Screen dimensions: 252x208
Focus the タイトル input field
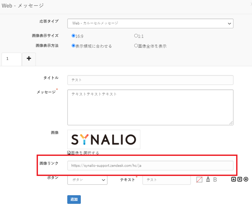coord(150,80)
